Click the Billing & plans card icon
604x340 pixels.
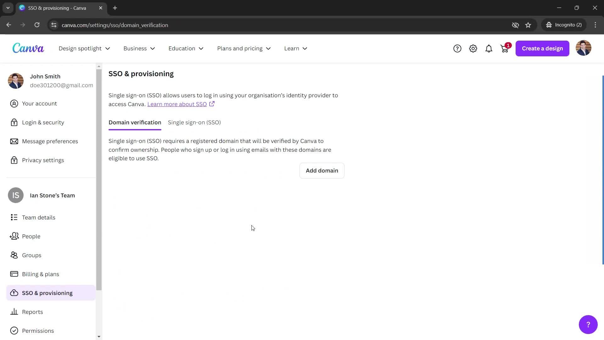14,274
